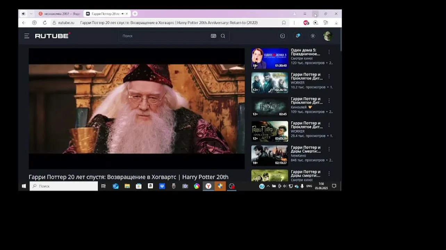Open options for the 10,2 тыс. просмотров video
The height and width of the screenshot is (250, 446).
pos(329,76)
